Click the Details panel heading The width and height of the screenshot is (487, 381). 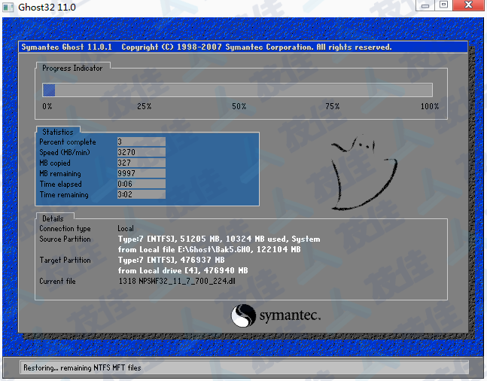[x=53, y=219]
